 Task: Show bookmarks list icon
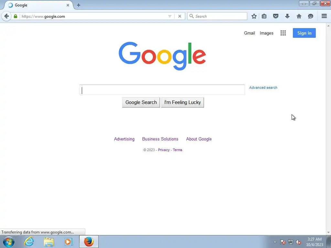264,16
